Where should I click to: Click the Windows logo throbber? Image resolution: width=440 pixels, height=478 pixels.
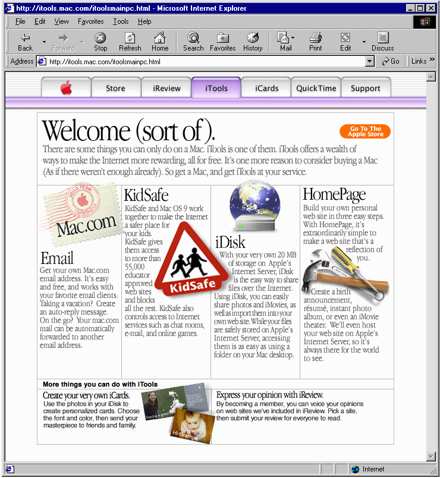pos(425,21)
